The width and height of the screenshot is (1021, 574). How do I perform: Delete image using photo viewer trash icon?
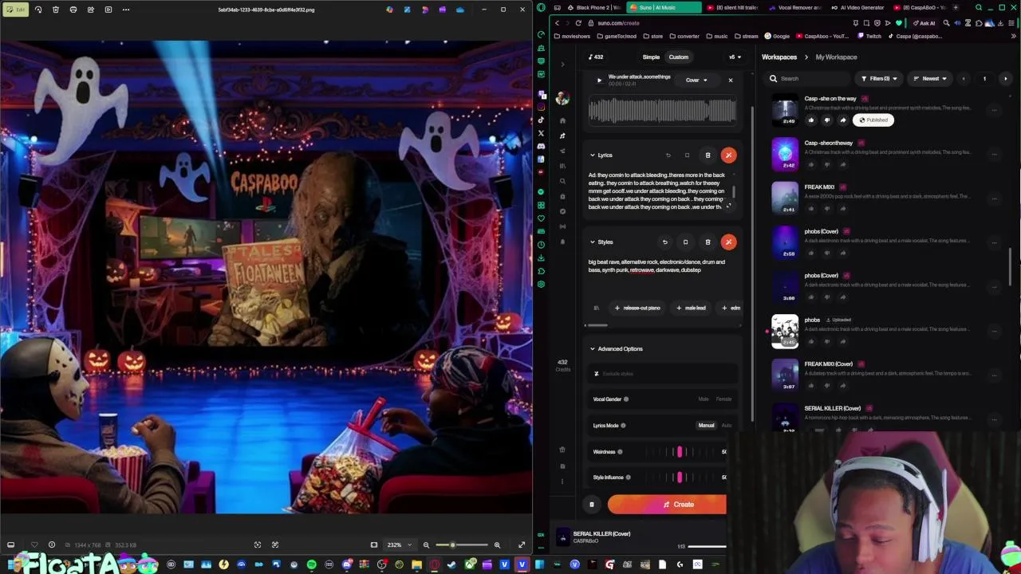coord(55,10)
